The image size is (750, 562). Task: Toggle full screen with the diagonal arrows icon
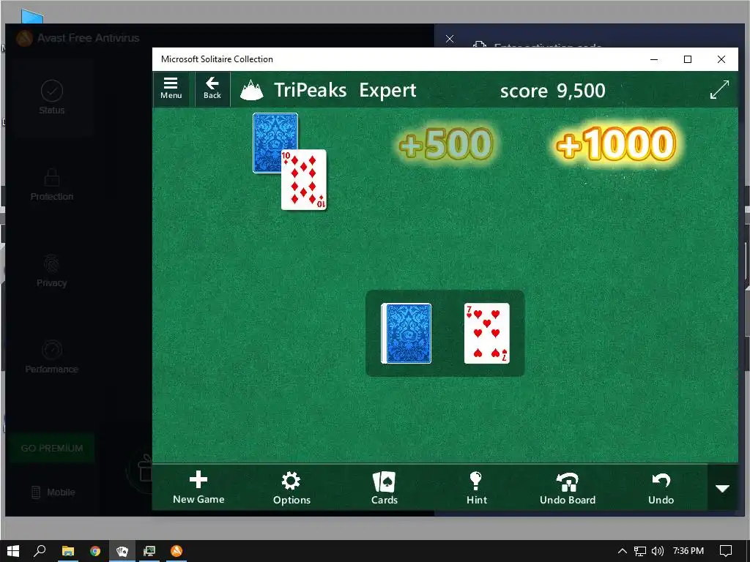[x=719, y=89]
